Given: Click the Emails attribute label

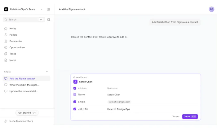Looking at the screenshot, I should (x=82, y=102).
